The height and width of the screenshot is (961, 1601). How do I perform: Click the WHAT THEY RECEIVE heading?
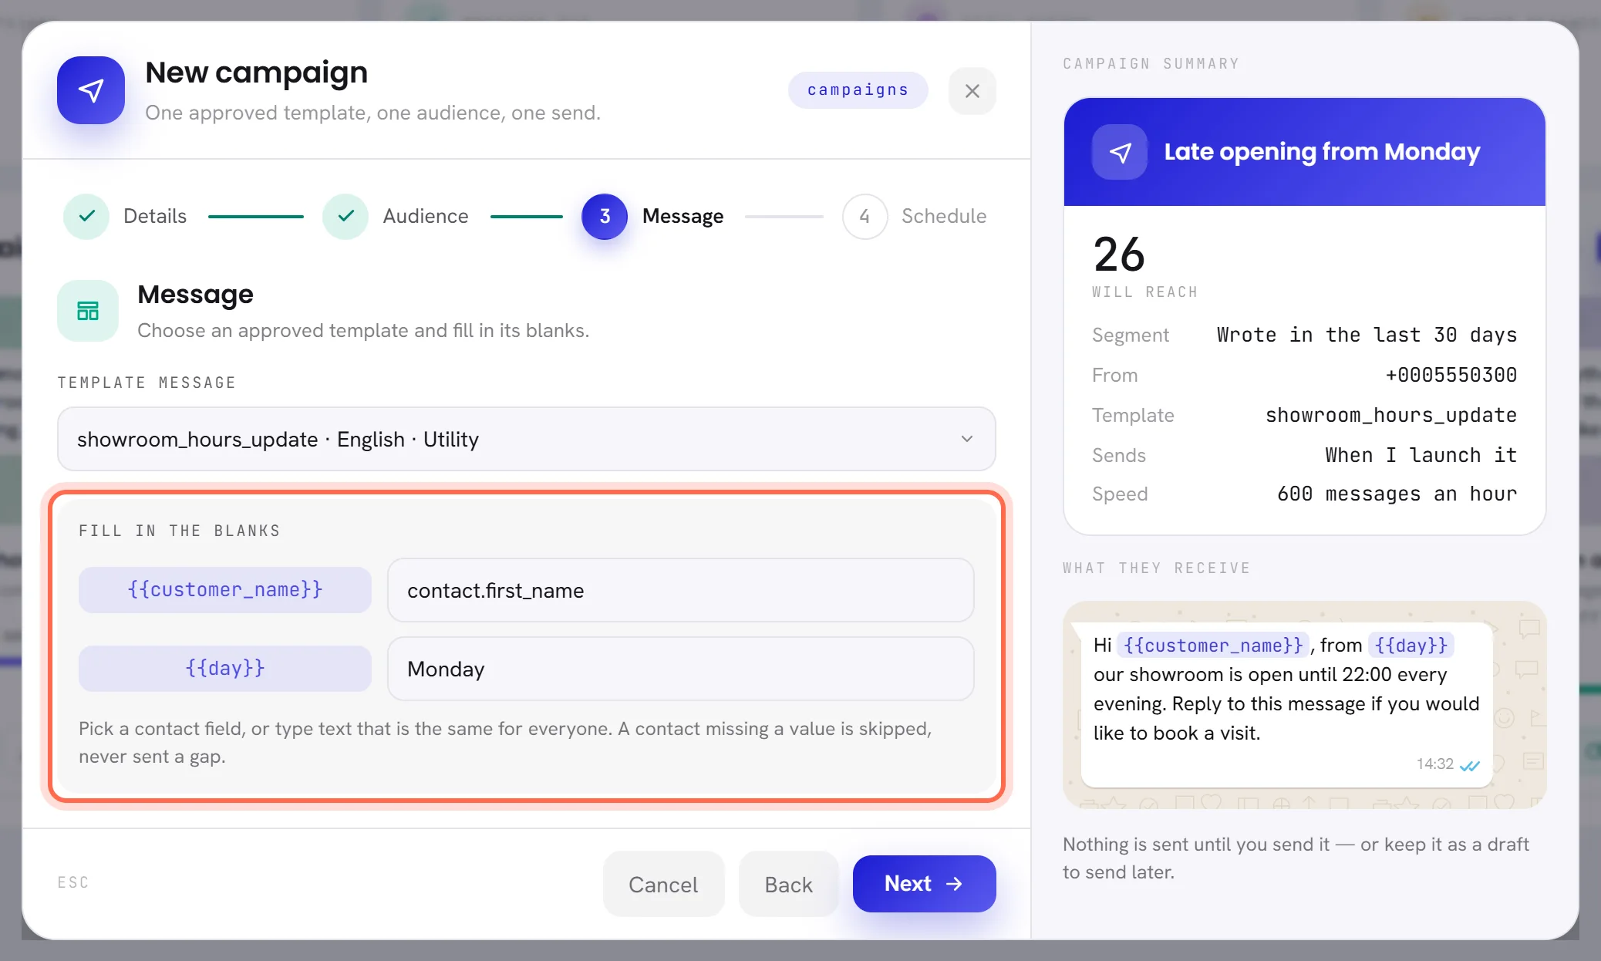point(1156,568)
